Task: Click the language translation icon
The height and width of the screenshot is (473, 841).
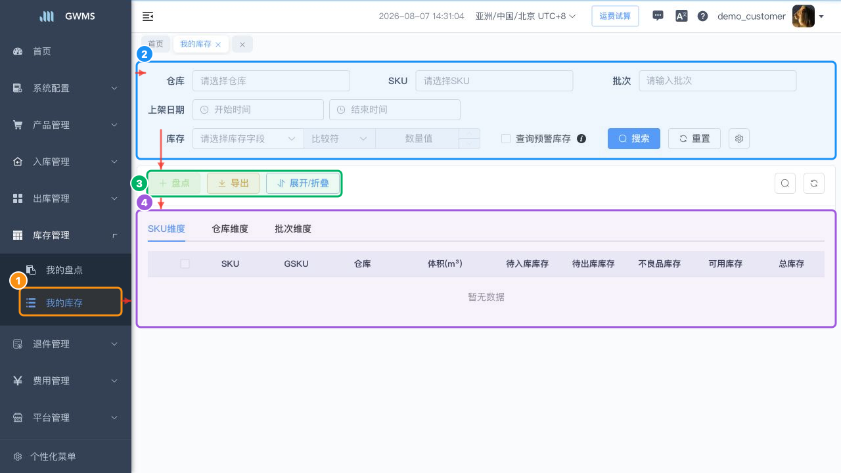Action: pos(681,16)
